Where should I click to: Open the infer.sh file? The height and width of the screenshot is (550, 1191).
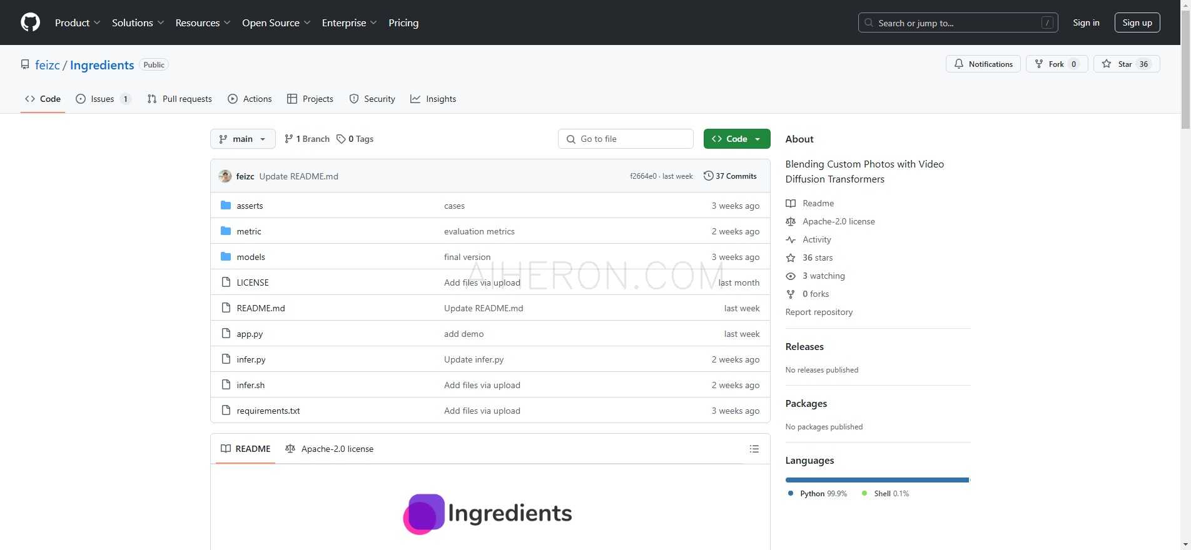[251, 385]
